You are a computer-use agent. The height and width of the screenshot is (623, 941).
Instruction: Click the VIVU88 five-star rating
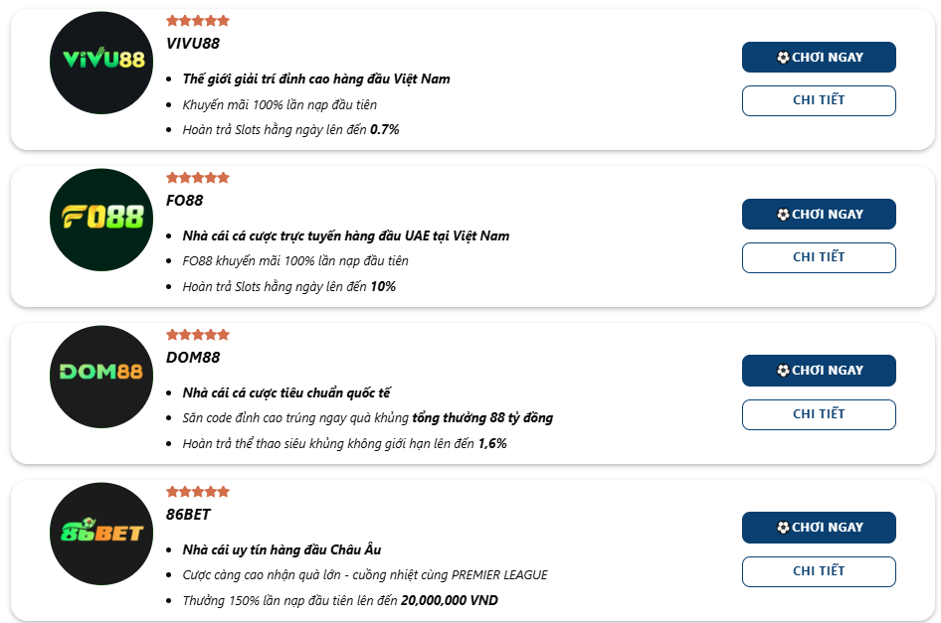pos(198,21)
